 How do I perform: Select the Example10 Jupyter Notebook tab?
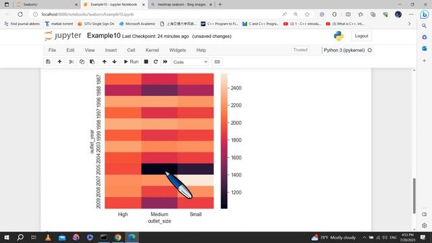[114, 5]
